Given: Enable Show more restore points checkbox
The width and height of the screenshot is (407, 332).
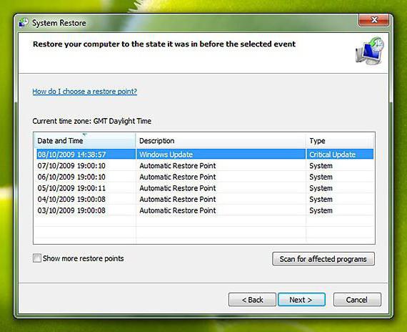Looking at the screenshot, I should pyautogui.click(x=37, y=258).
